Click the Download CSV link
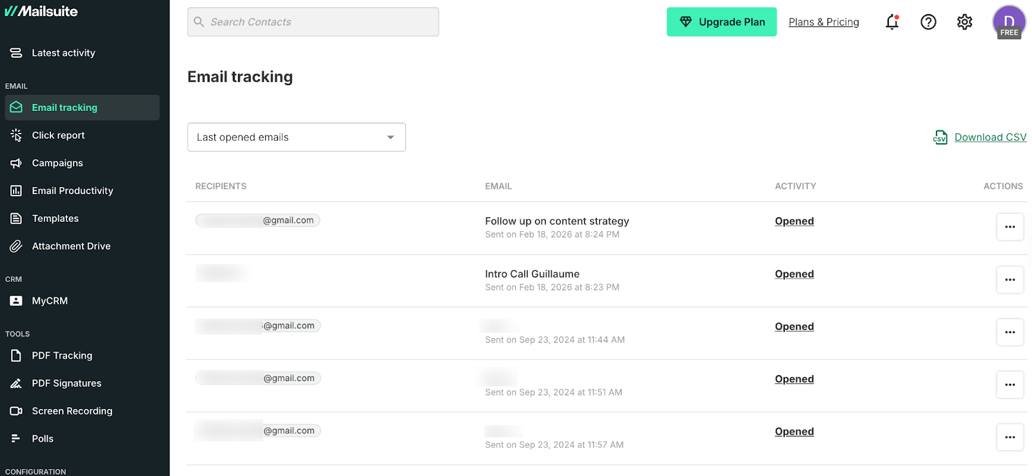This screenshot has height=476, width=1032. 990,137
